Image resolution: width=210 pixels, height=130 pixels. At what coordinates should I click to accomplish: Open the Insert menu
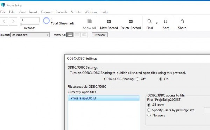pyautogui.click(x=33, y=12)
